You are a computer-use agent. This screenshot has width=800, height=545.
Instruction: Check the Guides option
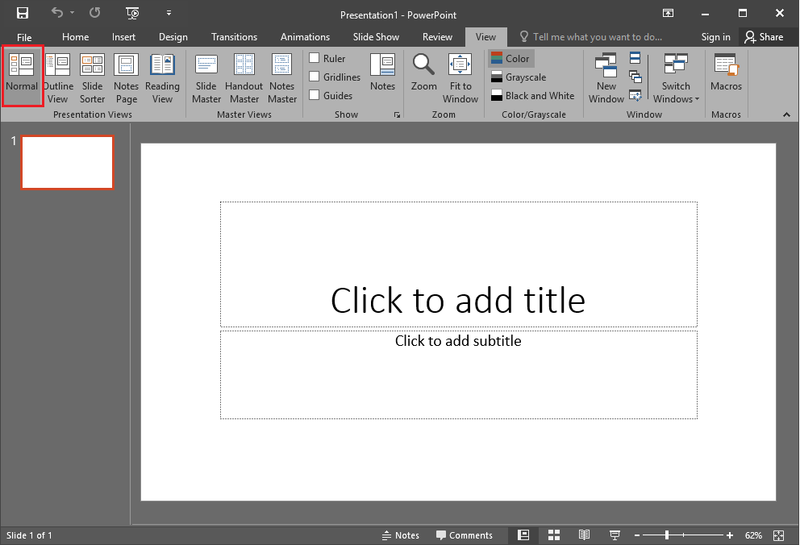coord(315,95)
